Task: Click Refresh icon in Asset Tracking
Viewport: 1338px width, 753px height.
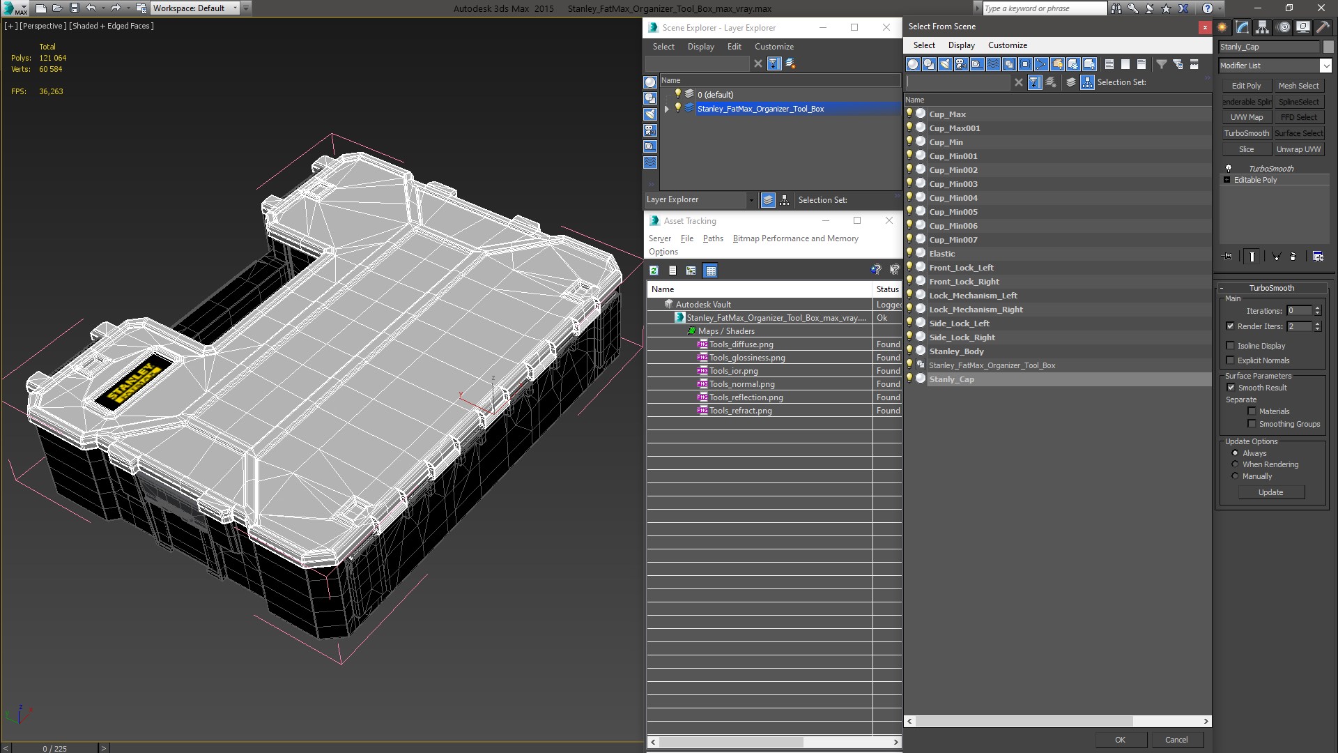Action: pos(654,271)
